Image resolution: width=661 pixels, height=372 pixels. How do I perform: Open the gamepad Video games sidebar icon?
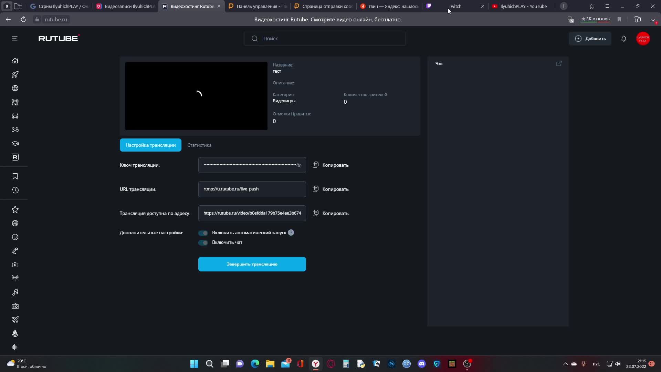point(15,130)
